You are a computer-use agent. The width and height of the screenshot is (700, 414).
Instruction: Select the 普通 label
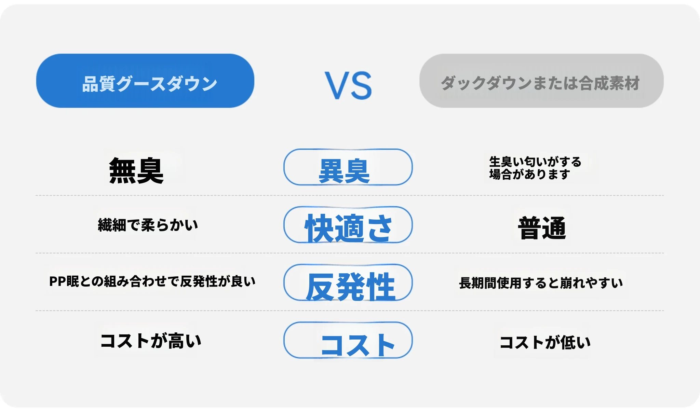point(542,228)
